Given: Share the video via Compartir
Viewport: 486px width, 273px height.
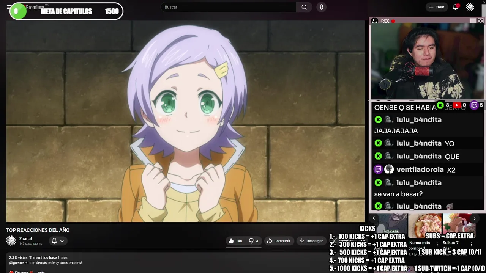Looking at the screenshot, I should click(x=278, y=241).
